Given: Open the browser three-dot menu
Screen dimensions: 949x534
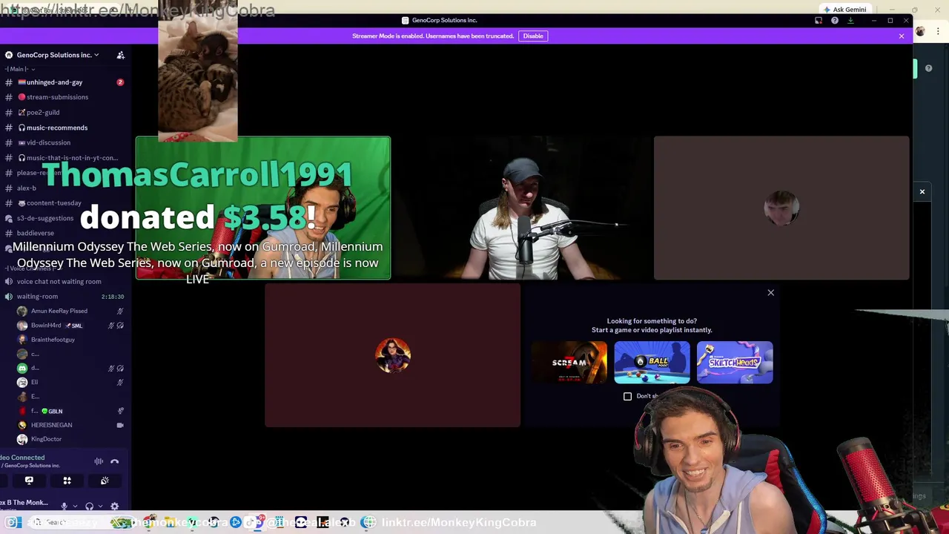Looking at the screenshot, I should point(938,31).
